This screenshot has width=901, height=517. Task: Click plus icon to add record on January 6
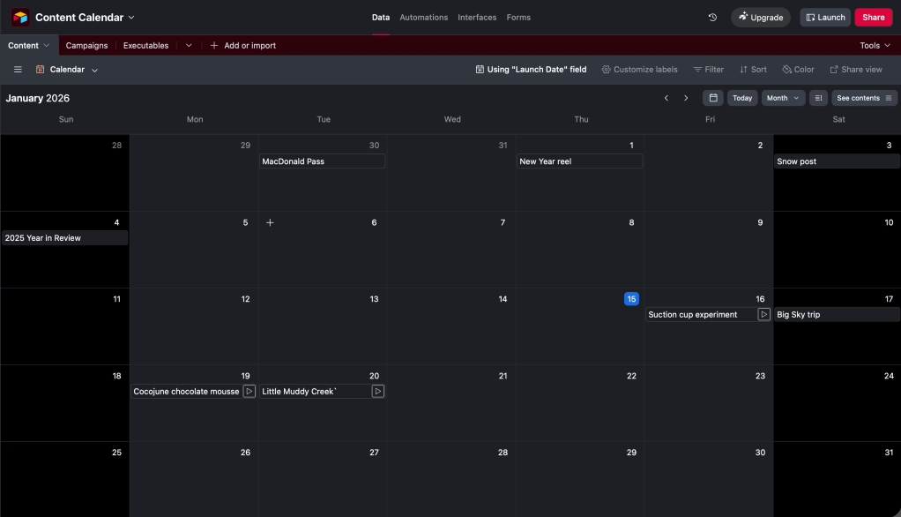point(270,223)
